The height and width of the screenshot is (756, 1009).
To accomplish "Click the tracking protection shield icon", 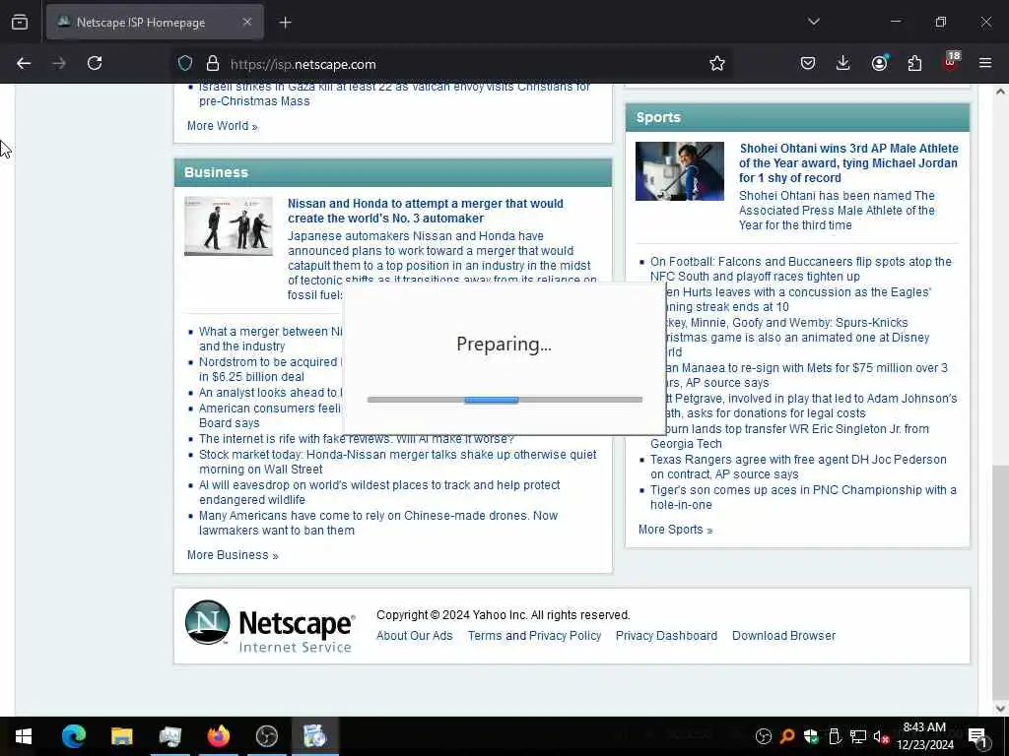I will 185,63.
